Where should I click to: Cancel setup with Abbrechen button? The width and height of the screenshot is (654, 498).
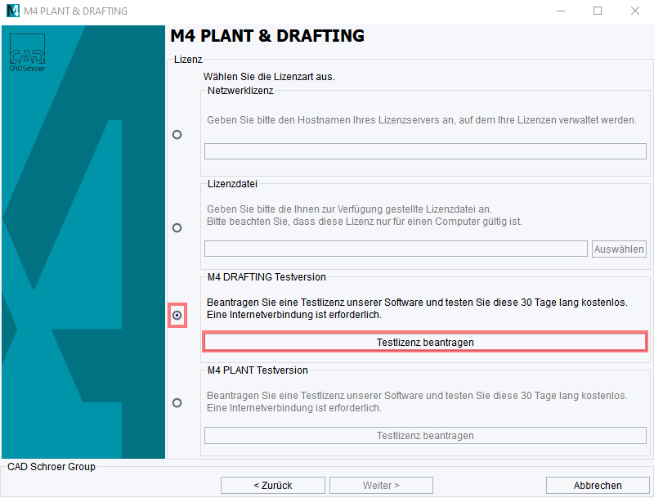[598, 486]
